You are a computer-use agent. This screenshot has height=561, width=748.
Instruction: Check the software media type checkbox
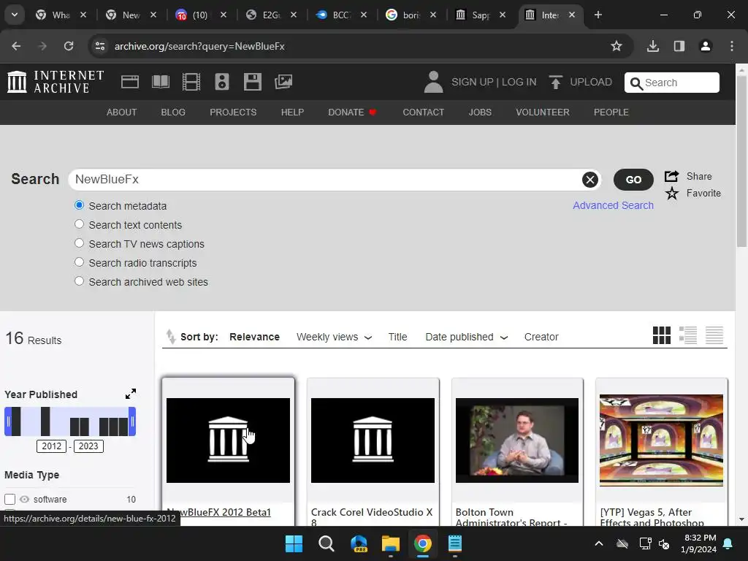(x=10, y=499)
